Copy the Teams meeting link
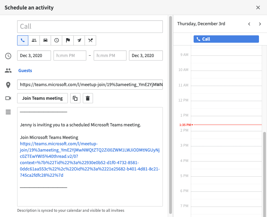267x217 pixels. point(75,98)
